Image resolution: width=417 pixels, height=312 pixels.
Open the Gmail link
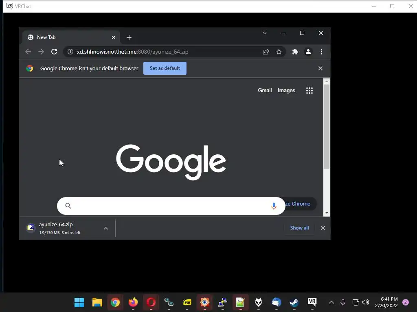pos(265,91)
